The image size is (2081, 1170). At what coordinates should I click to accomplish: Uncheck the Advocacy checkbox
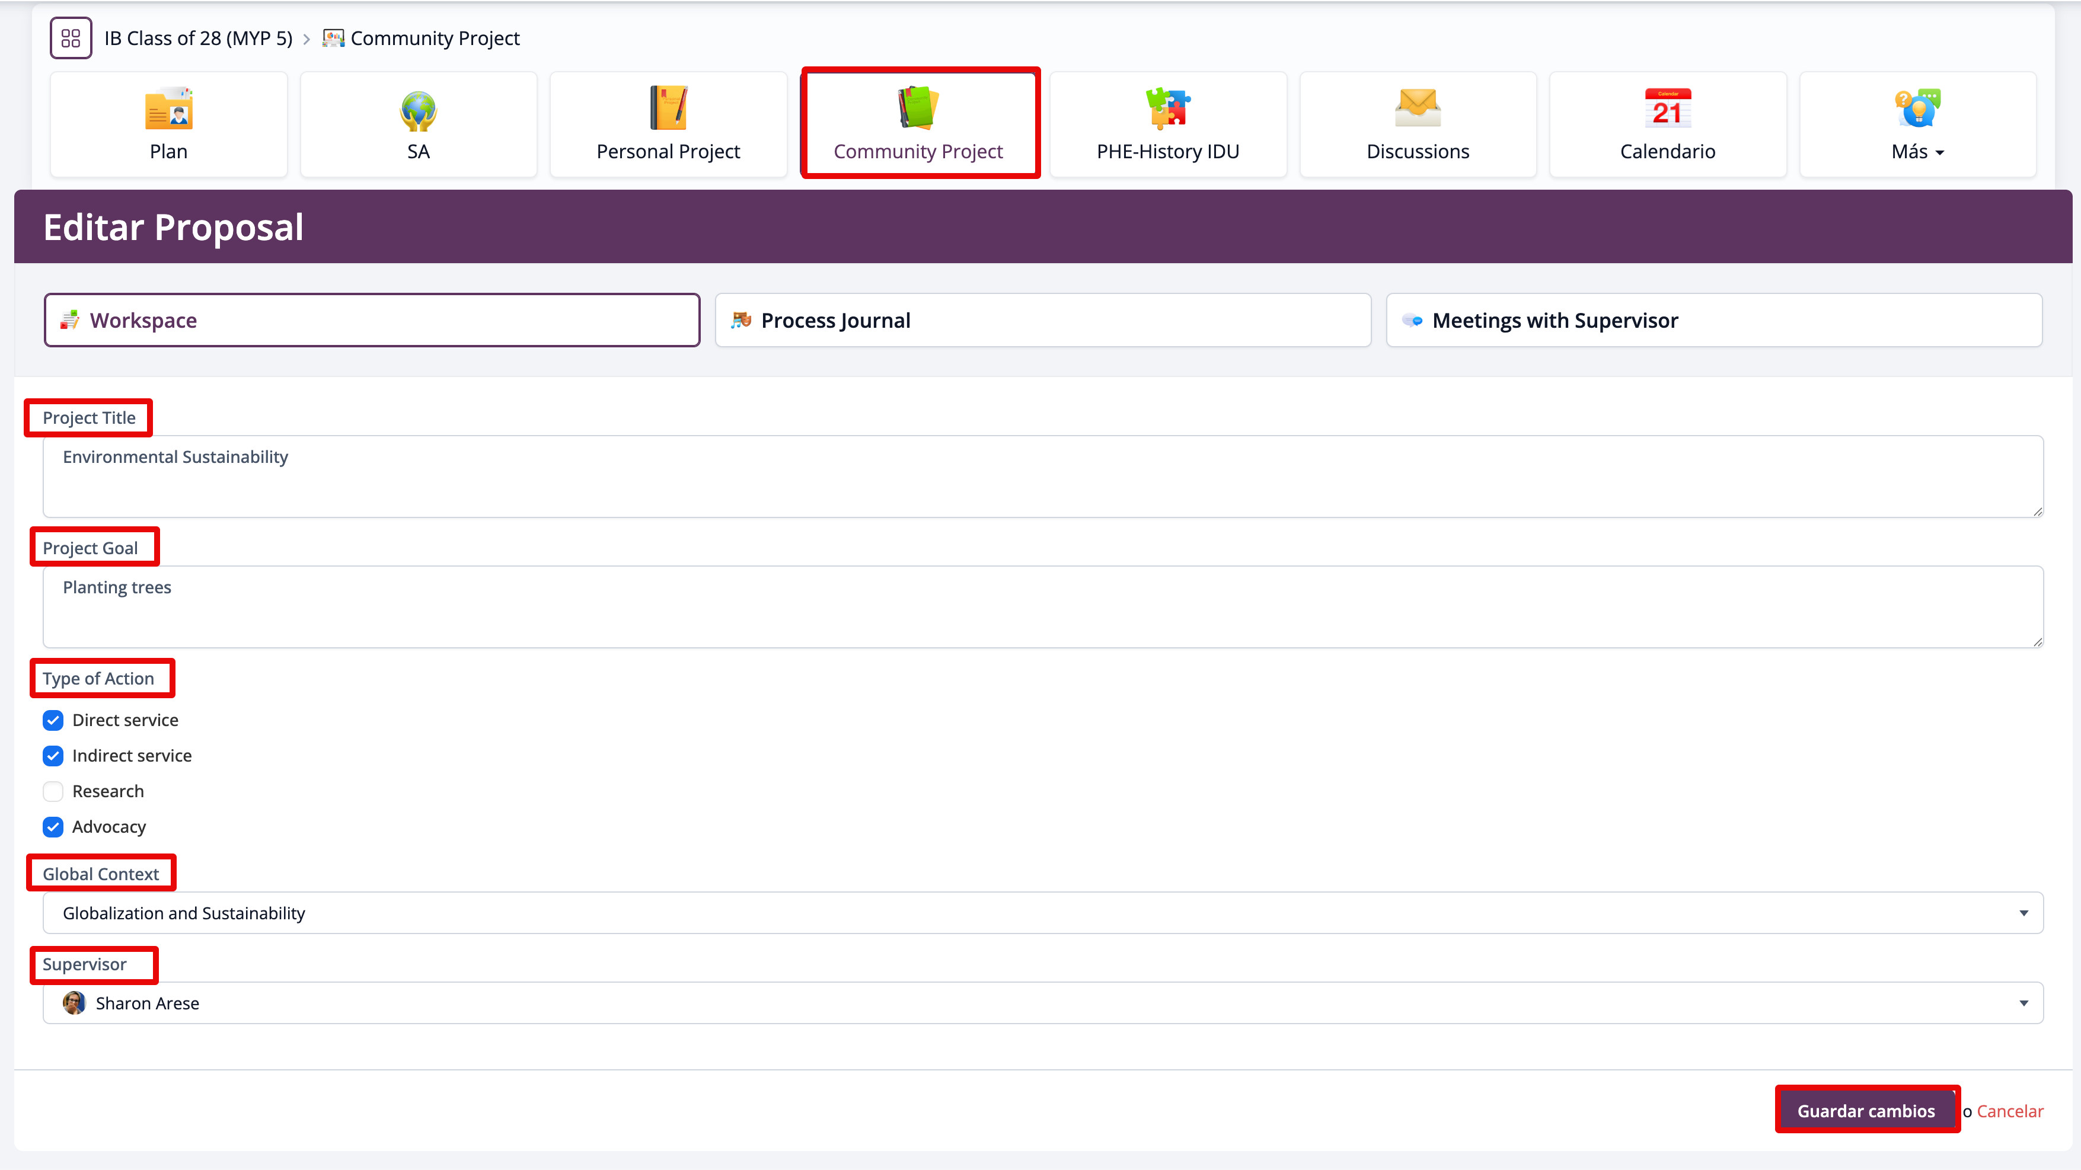tap(53, 827)
